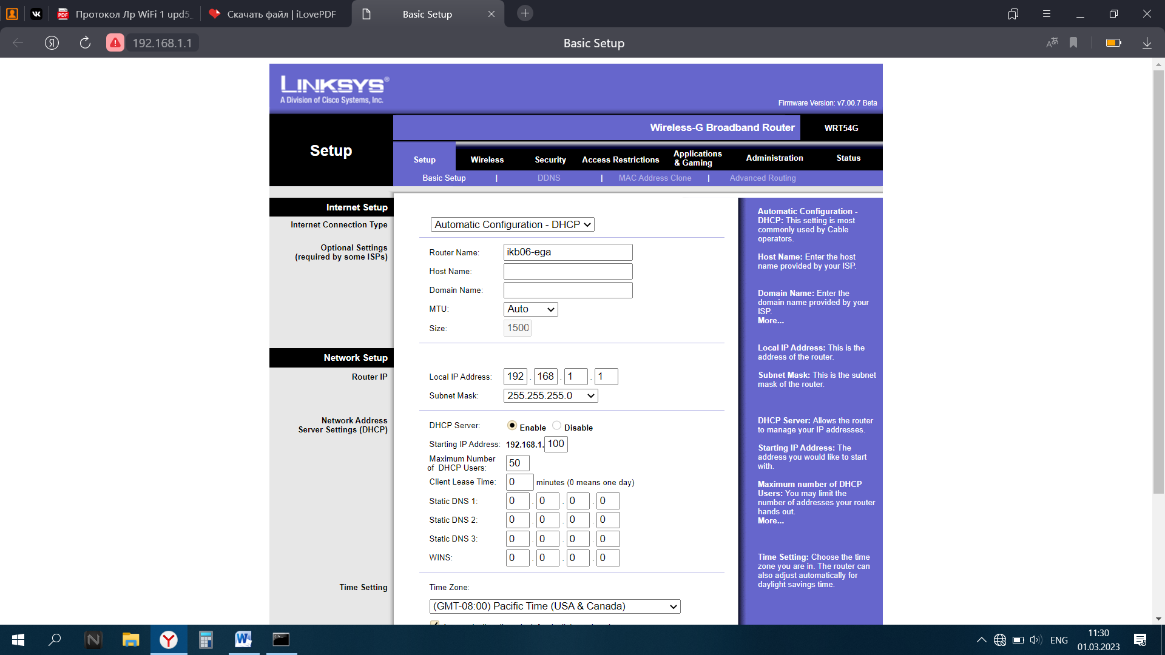Click the Starting IP Address field
The height and width of the screenshot is (655, 1165).
coord(556,444)
